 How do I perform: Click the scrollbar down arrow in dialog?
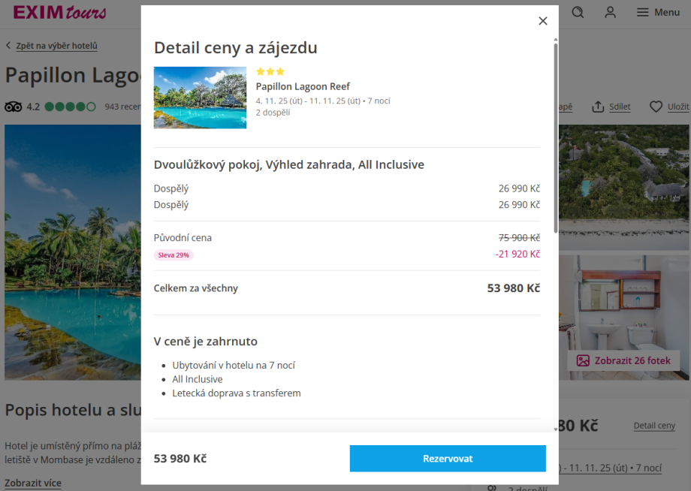(555, 429)
